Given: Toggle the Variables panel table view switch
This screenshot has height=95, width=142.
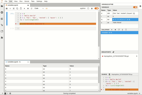Looking at the screenshot, I should (x=135, y=7).
